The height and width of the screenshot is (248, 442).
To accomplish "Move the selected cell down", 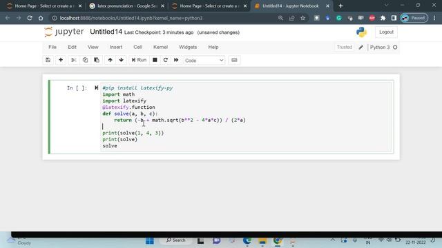I will (x=122, y=60).
